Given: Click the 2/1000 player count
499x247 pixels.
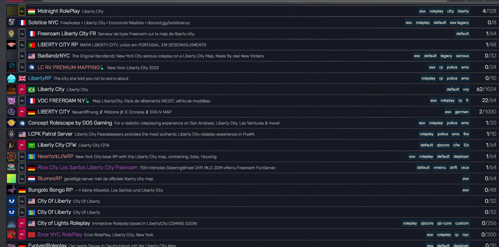Looking at the screenshot, I should point(488,112).
